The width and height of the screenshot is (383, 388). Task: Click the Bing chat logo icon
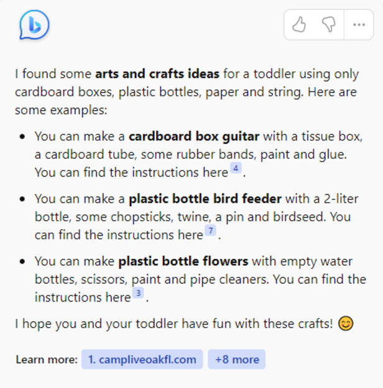click(x=34, y=25)
